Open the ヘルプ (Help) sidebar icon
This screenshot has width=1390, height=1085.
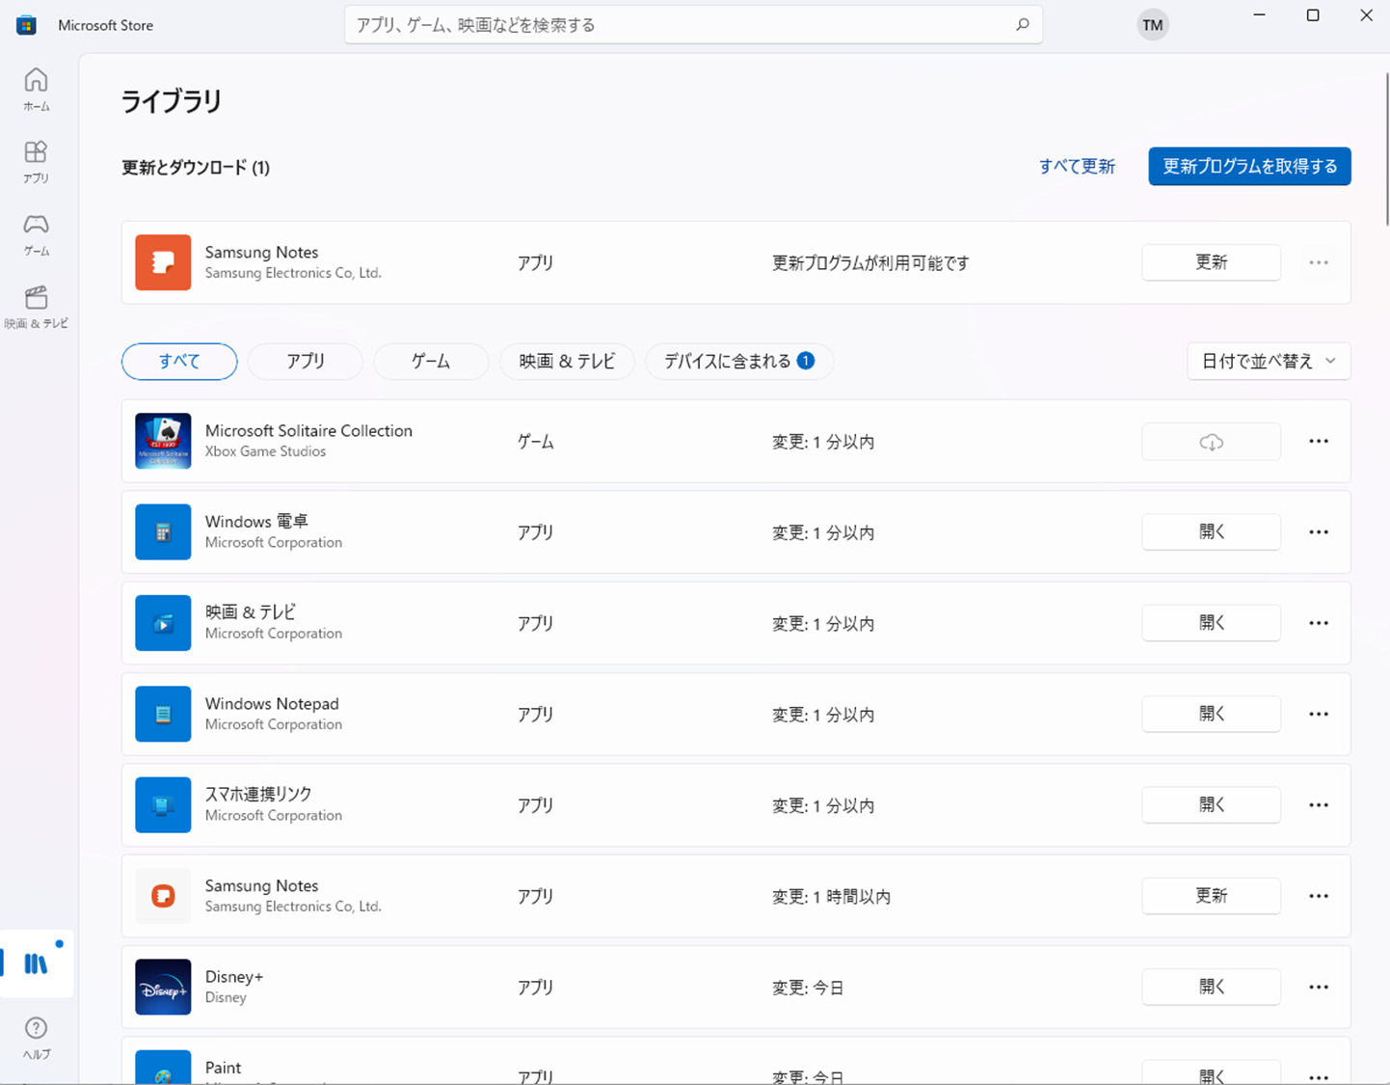click(37, 1037)
